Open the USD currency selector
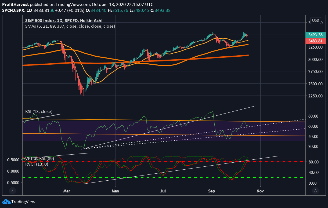This screenshot has width=328, height=208. point(315,20)
